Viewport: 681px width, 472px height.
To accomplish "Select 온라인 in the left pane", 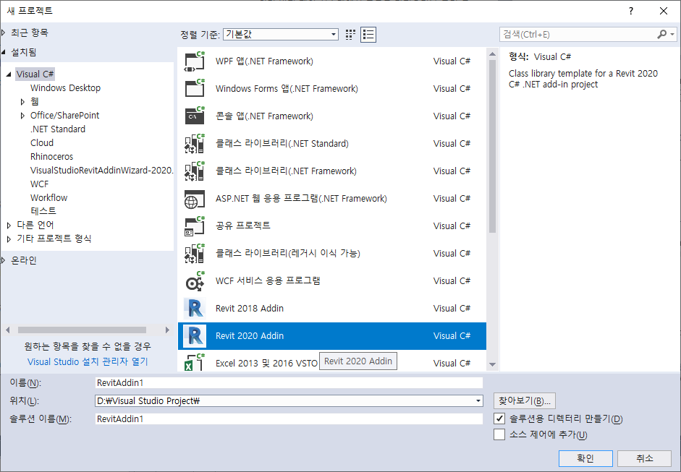I will click(25, 259).
